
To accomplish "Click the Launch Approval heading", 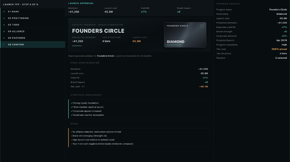I will [x=81, y=3].
